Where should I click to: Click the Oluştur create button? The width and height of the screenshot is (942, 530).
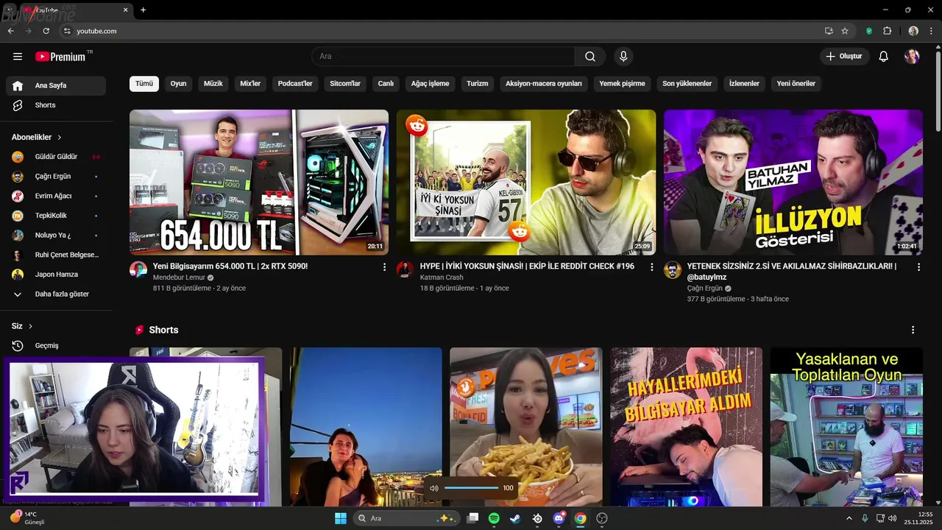coord(845,57)
